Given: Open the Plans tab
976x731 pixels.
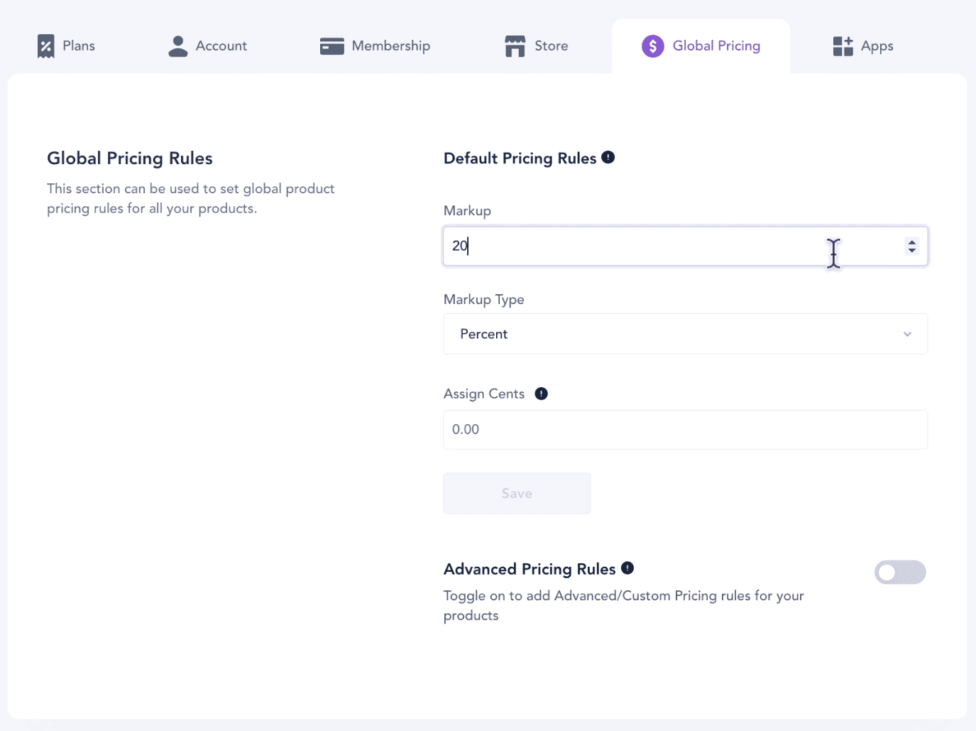Looking at the screenshot, I should (x=66, y=46).
